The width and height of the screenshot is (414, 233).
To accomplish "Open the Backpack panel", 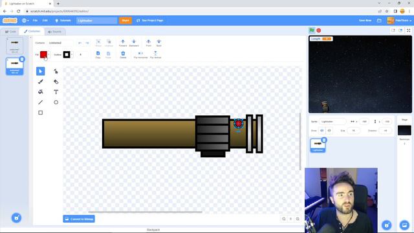I will pyautogui.click(x=153, y=230).
